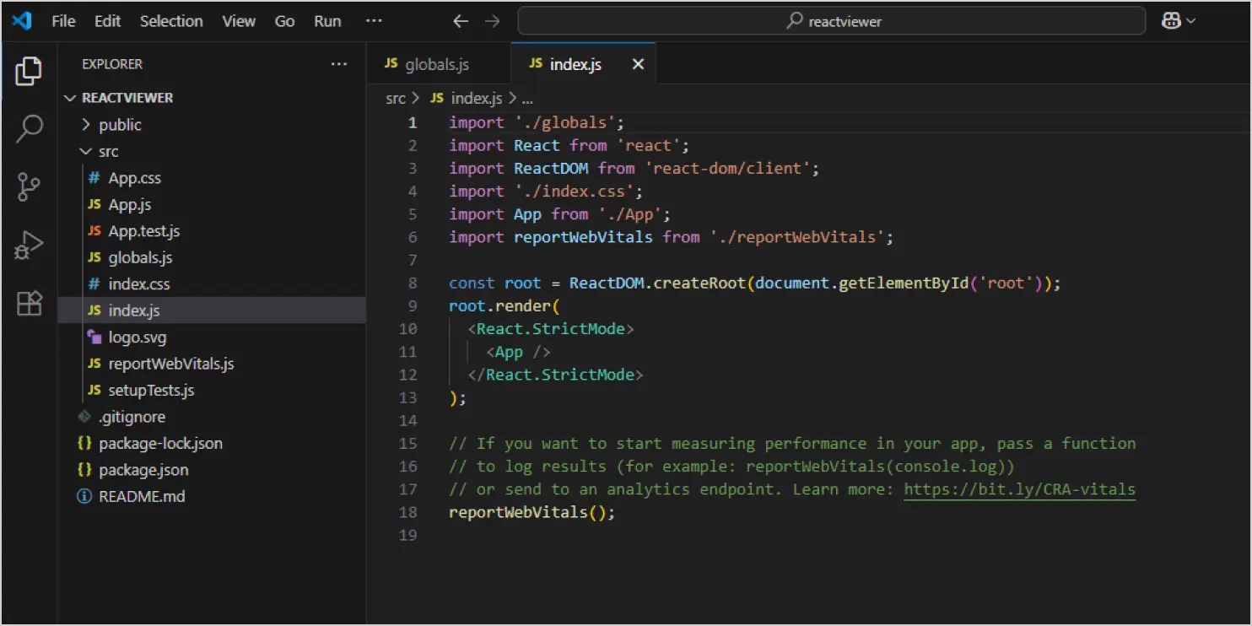Collapse the REACTVIEWER root section
The width and height of the screenshot is (1252, 626).
[127, 98]
